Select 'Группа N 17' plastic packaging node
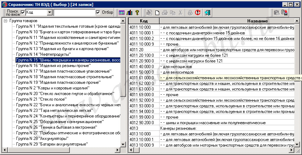 tap(64, 71)
